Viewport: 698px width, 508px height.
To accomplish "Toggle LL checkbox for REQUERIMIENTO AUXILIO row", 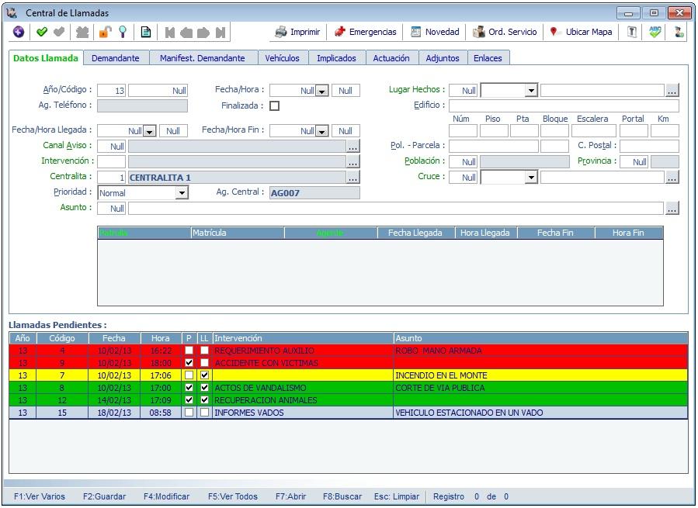I will point(204,351).
